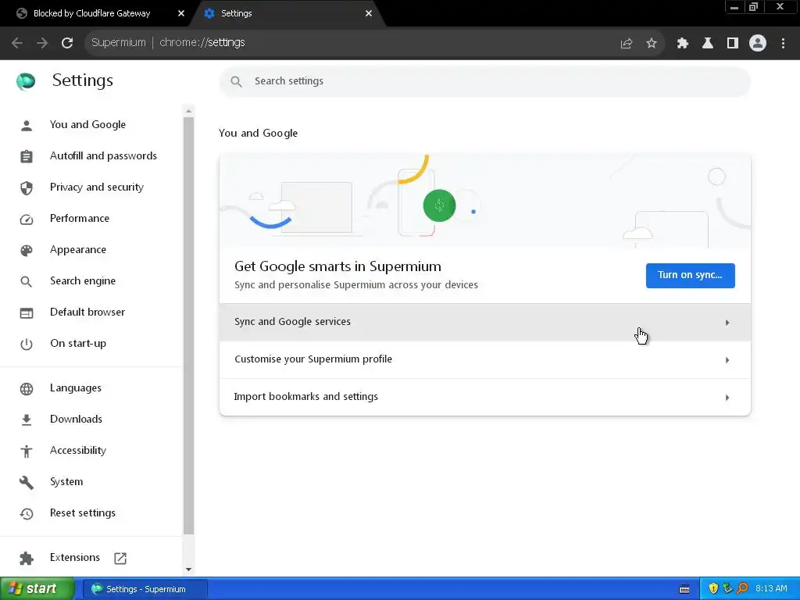Click the sidebar scrollbar thumb
Image resolution: width=800 pixels, height=600 pixels.
pos(188,326)
